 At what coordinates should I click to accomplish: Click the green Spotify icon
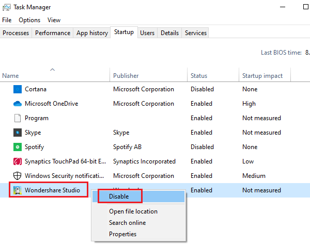click(x=17, y=147)
